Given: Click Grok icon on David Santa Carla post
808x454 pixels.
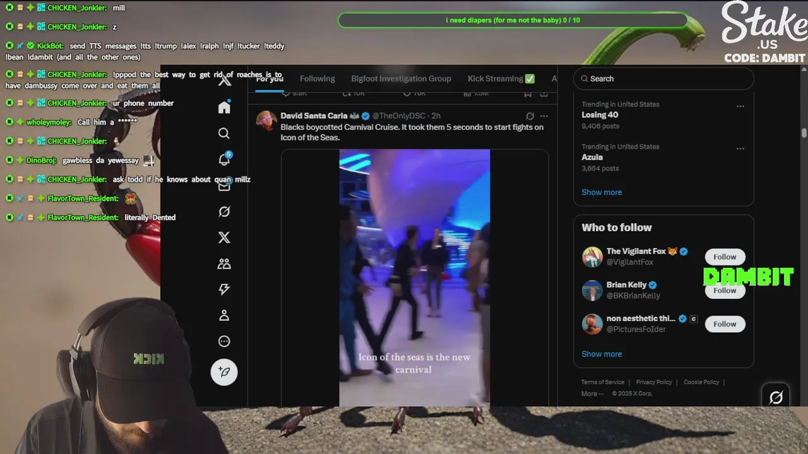Looking at the screenshot, I should click(x=530, y=116).
